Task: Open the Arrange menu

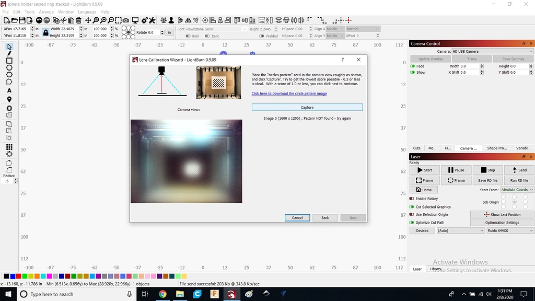Action: pyautogui.click(x=46, y=11)
